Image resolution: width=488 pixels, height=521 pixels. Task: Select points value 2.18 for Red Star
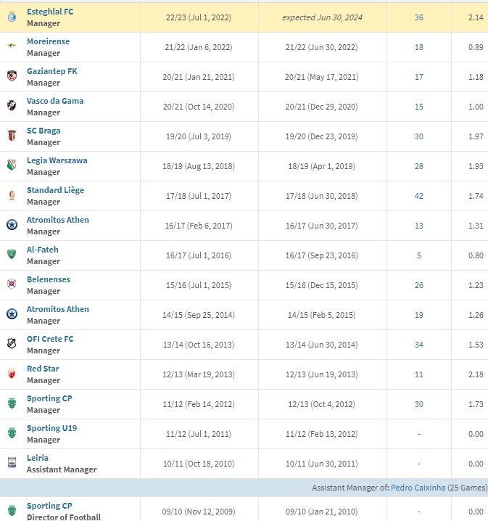[x=476, y=374]
